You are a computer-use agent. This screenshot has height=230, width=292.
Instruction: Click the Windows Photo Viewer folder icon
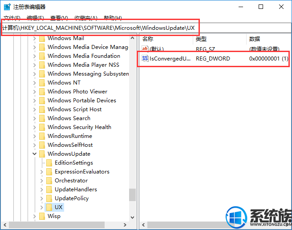[42, 92]
